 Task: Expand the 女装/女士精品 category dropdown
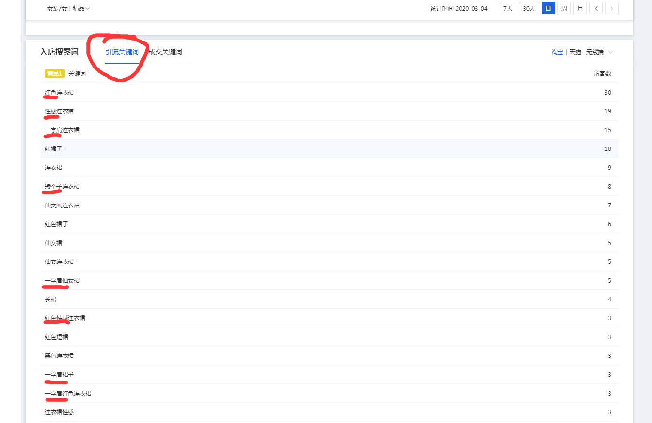(68, 8)
